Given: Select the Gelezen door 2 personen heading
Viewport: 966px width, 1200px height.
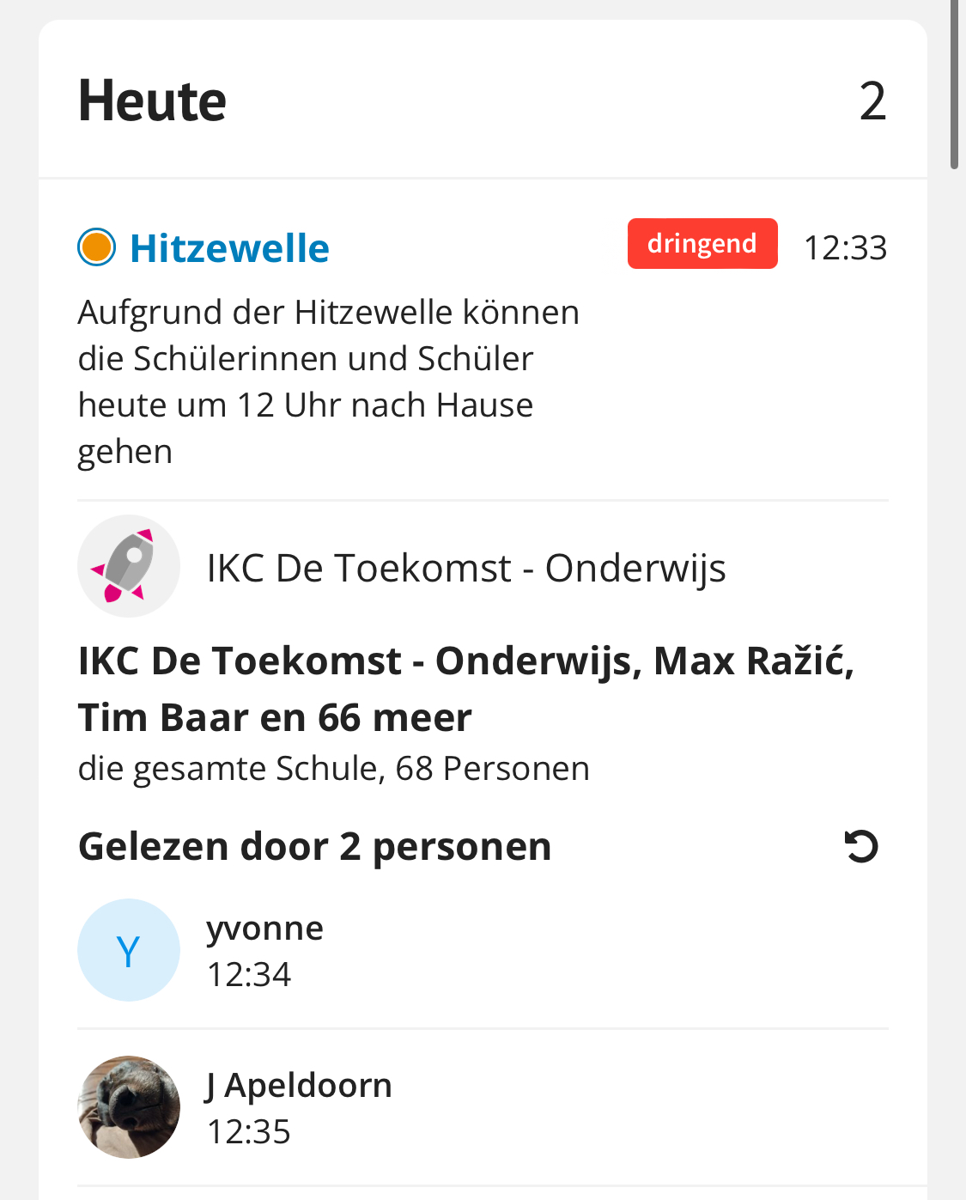Looking at the screenshot, I should 314,847.
